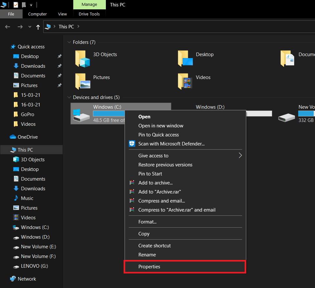Open the Customize Quick Access Toolbar dropdown
315x288 pixels.
(x=31, y=5)
